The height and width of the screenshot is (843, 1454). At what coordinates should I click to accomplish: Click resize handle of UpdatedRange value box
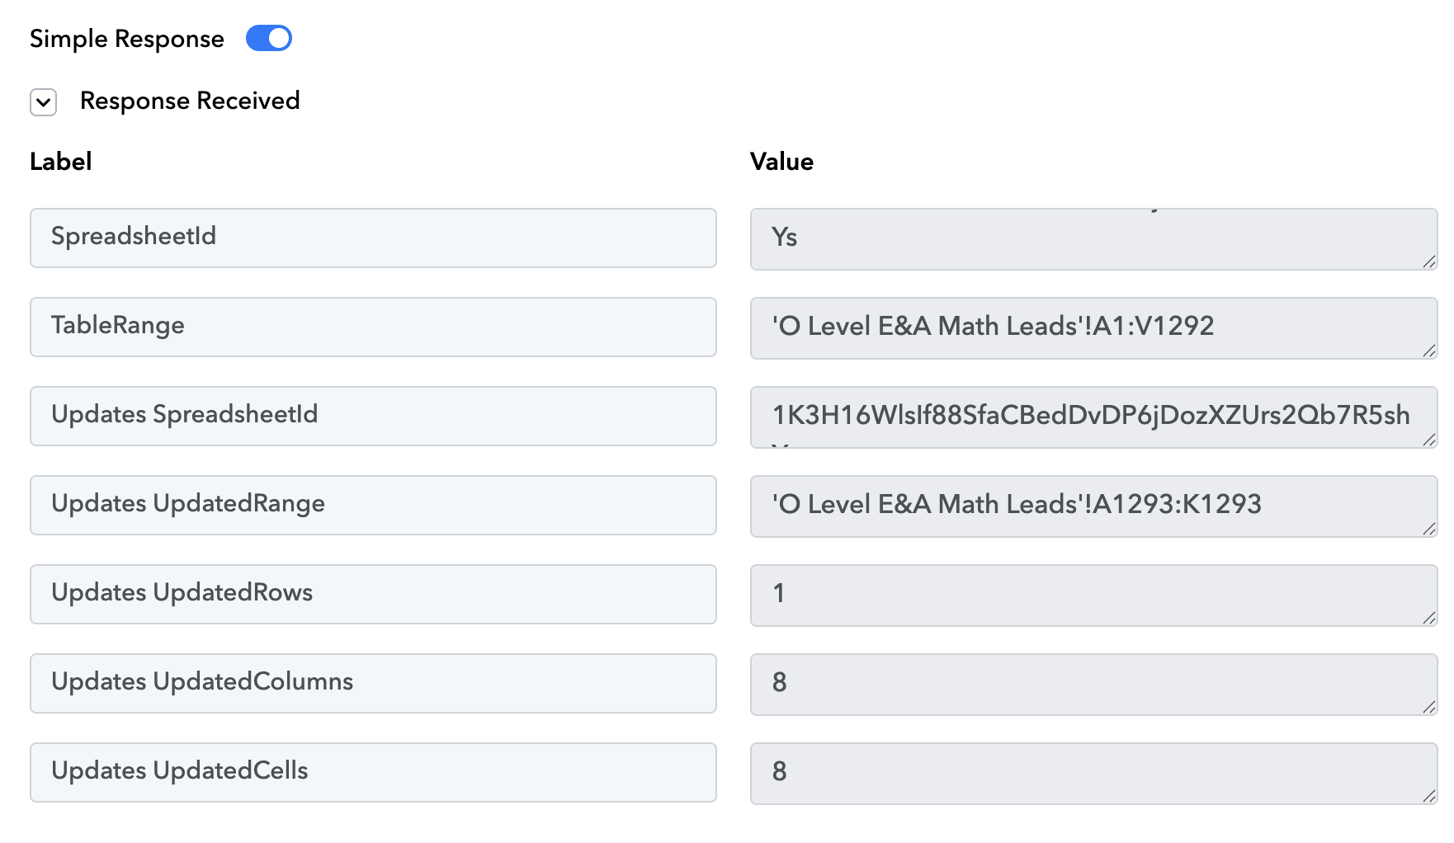coord(1429,529)
